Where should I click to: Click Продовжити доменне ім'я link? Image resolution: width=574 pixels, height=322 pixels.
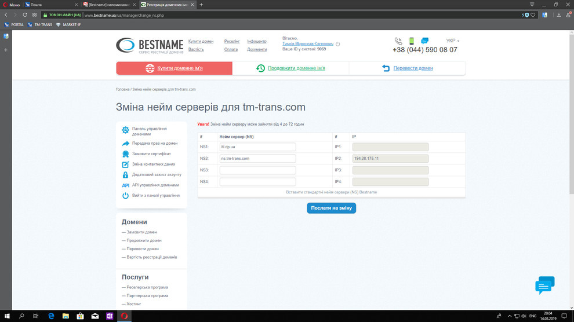[296, 68]
